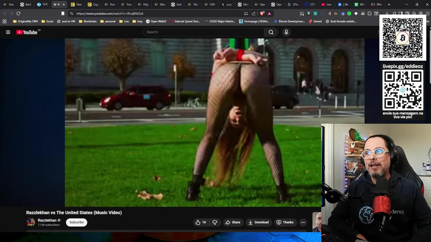431x242 pixels.
Task: Open the Gerard bookmark
Action: 315,21
